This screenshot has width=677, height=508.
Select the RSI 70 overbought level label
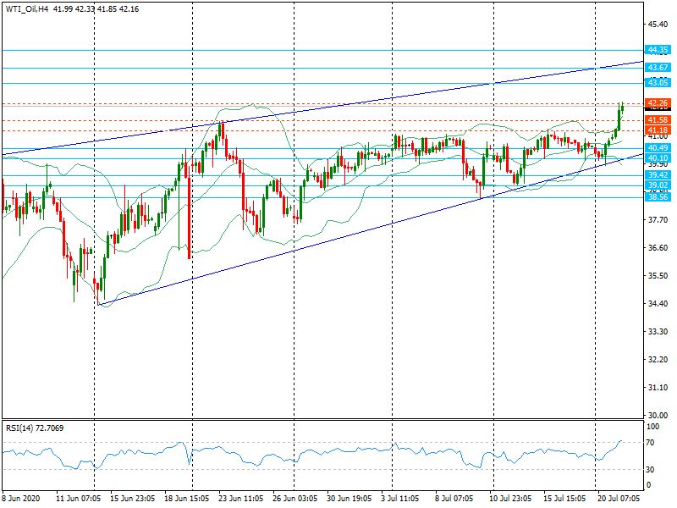click(x=650, y=442)
